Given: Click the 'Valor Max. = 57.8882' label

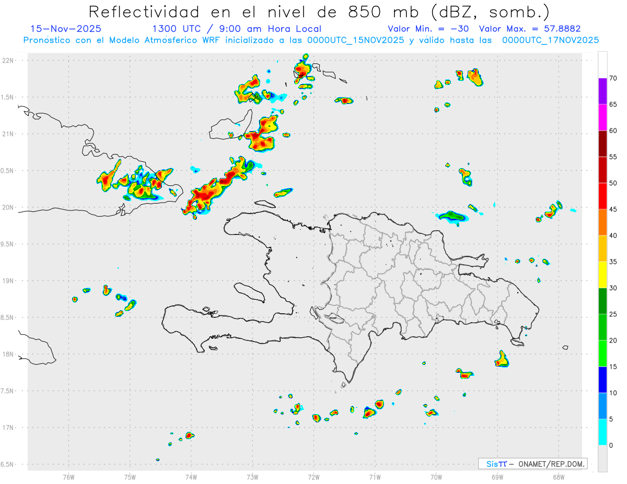Looking at the screenshot, I should 530,29.
